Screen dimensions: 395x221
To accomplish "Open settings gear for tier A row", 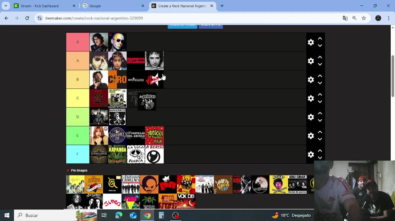I will (x=311, y=61).
